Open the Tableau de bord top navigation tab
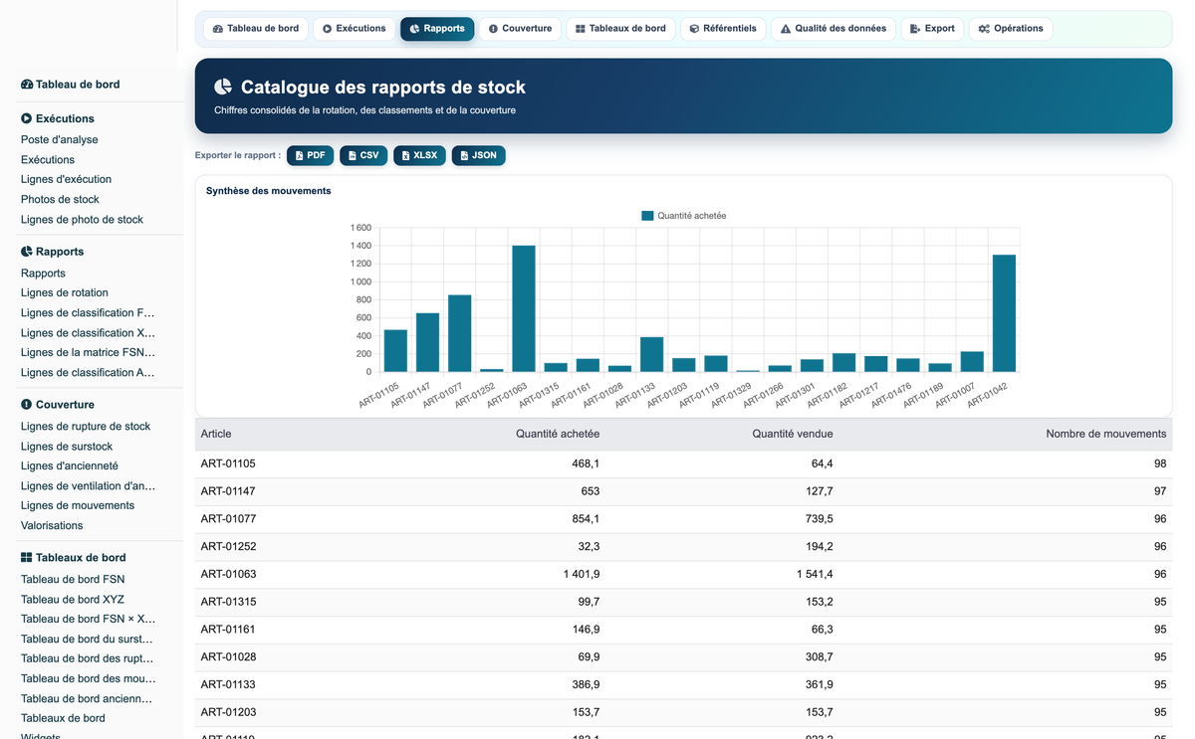The height and width of the screenshot is (739, 1195). [x=256, y=29]
